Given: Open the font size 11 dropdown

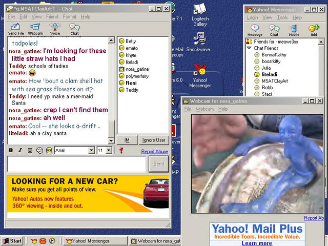Looking at the screenshot, I should click(x=109, y=150).
